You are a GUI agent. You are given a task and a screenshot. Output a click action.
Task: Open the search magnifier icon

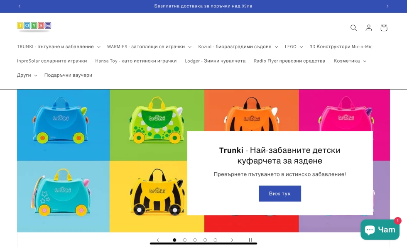click(x=353, y=28)
